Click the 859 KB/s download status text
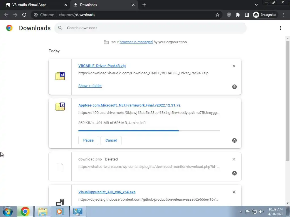Image resolution: width=290 pixels, height=217 pixels. coord(112,123)
